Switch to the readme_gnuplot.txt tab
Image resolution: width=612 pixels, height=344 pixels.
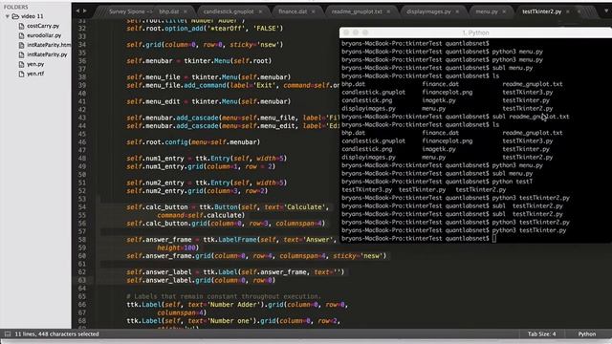(357, 11)
